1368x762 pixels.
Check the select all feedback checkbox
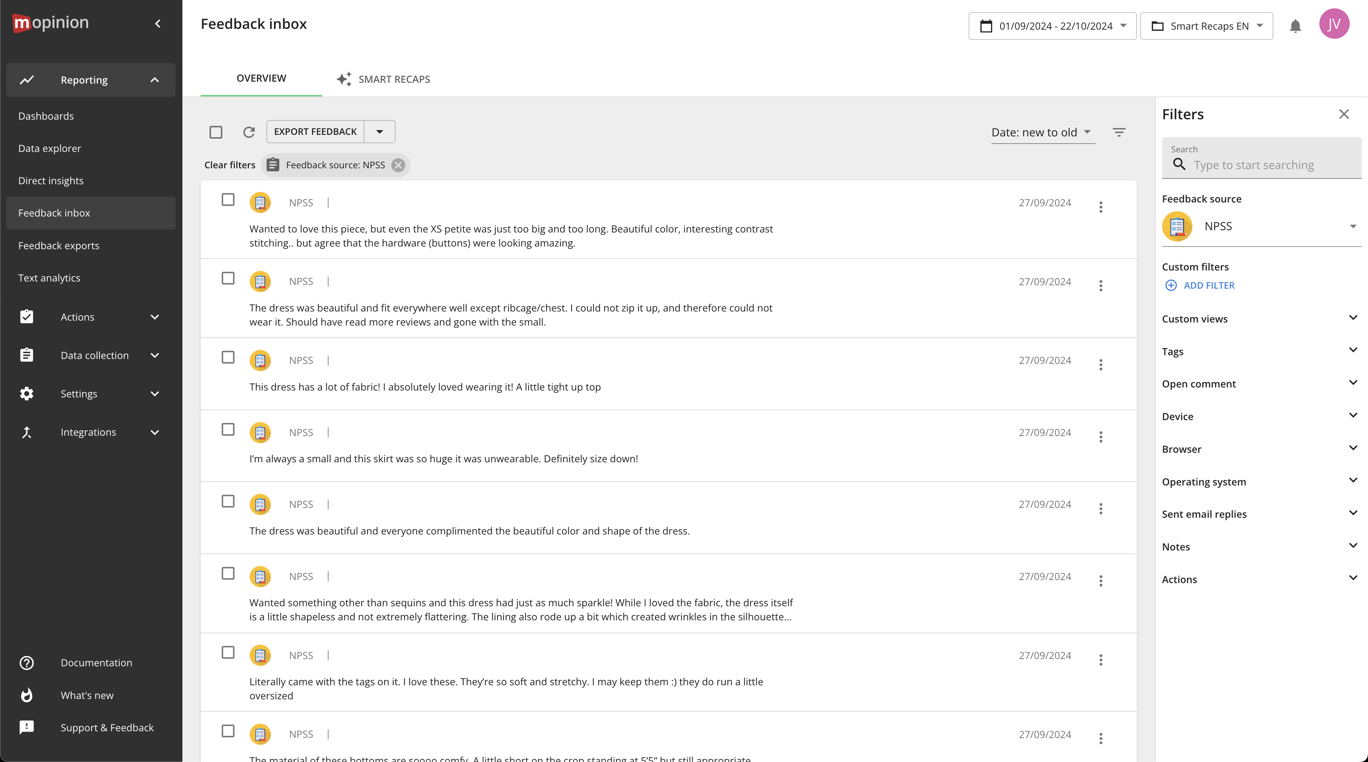(215, 132)
